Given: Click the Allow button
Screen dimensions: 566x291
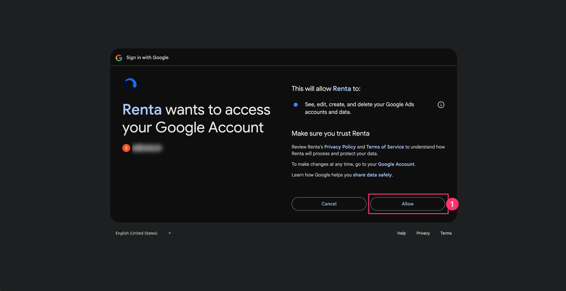Looking at the screenshot, I should [408, 204].
